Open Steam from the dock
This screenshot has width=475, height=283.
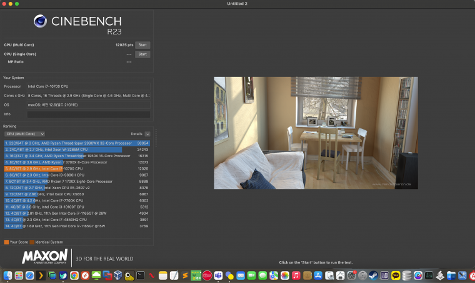tap(373, 275)
